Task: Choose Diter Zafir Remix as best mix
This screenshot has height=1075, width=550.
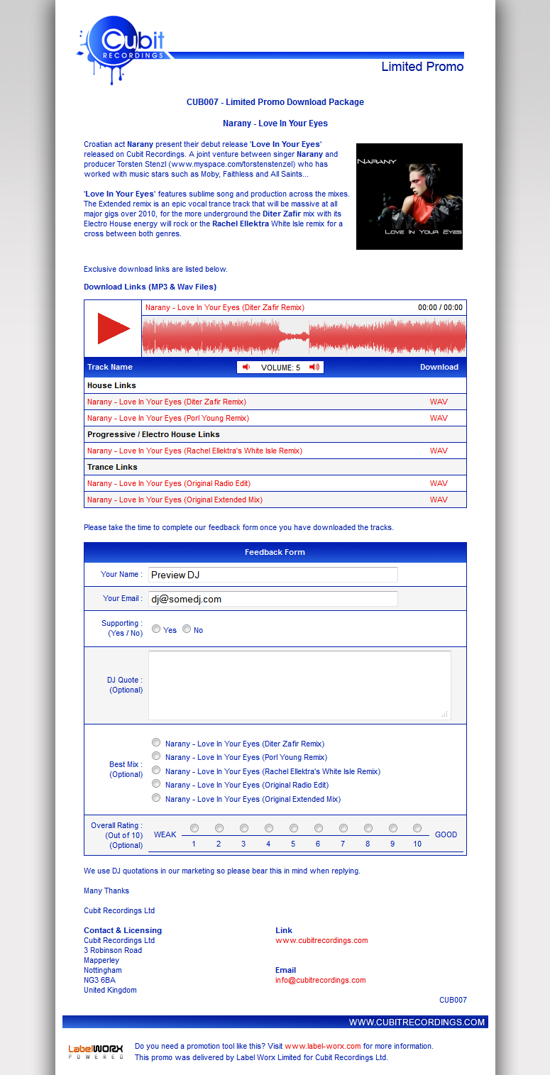Action: pos(156,742)
